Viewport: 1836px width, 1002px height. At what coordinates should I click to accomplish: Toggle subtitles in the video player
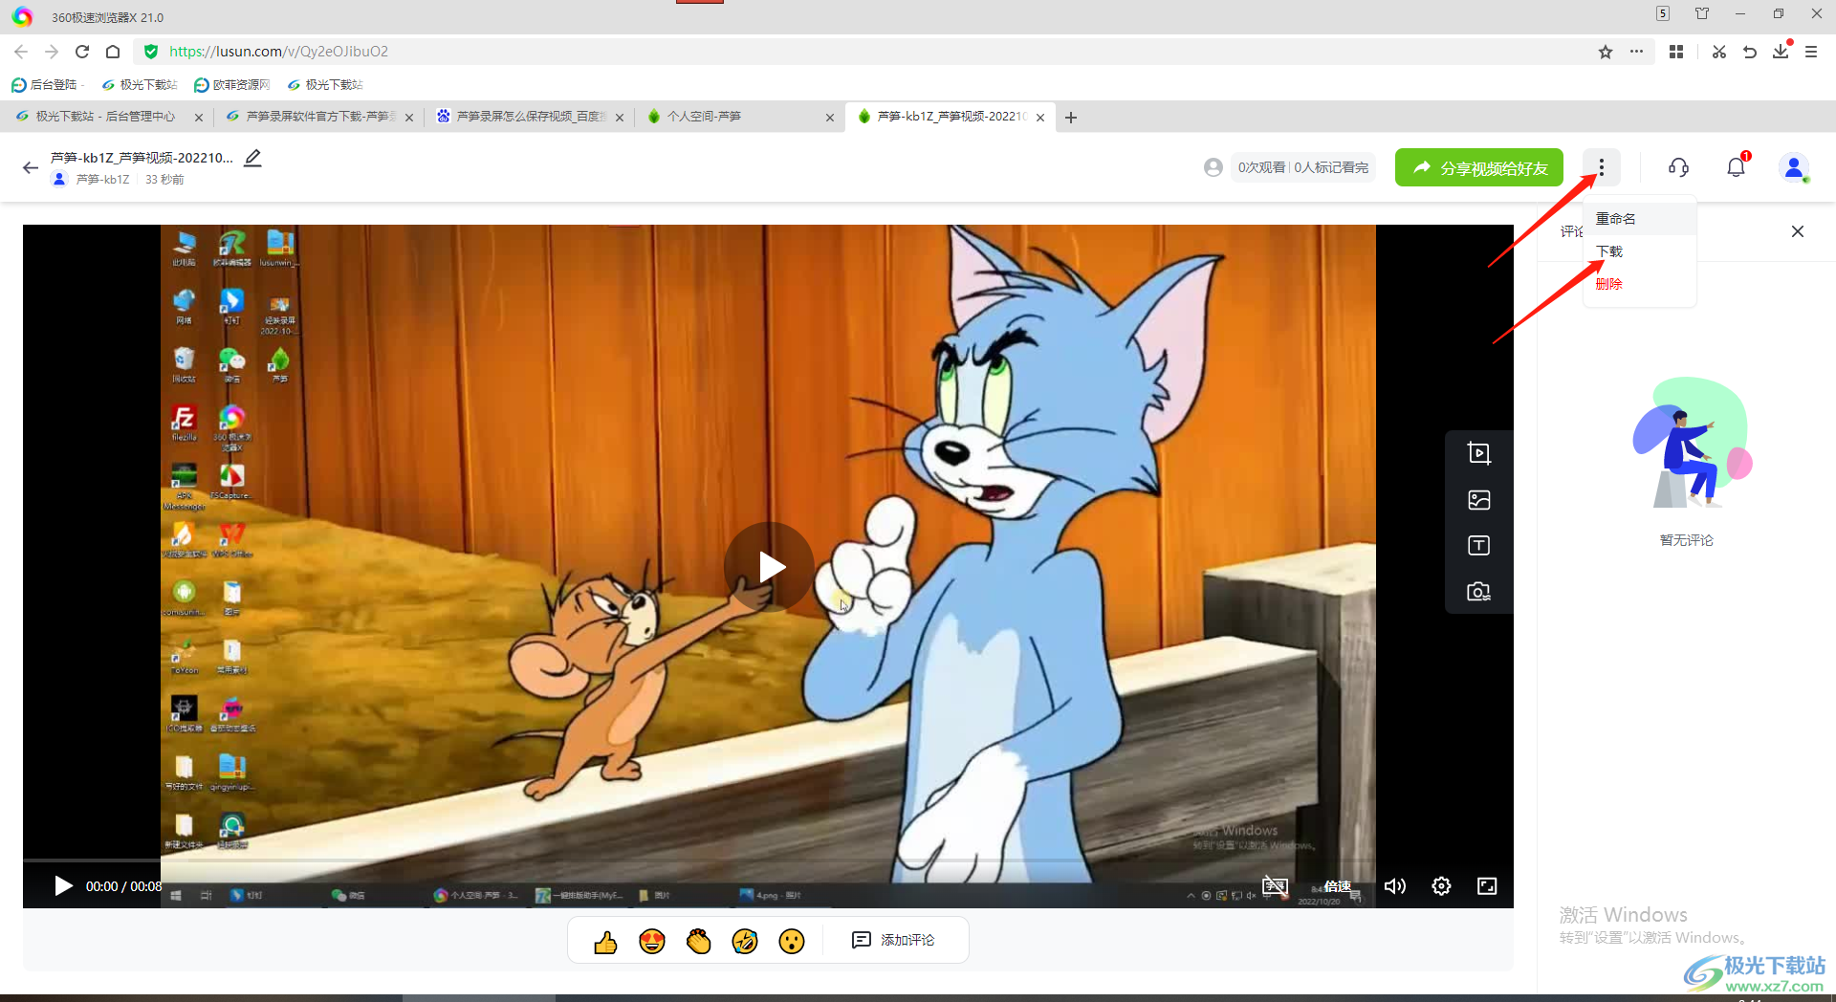(1275, 886)
